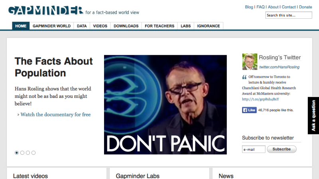
Task: Click the Subscribe button
Action: pyautogui.click(x=282, y=149)
